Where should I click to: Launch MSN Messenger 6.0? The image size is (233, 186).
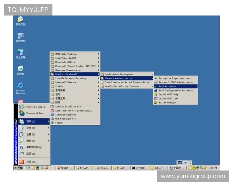(x=75, y=119)
